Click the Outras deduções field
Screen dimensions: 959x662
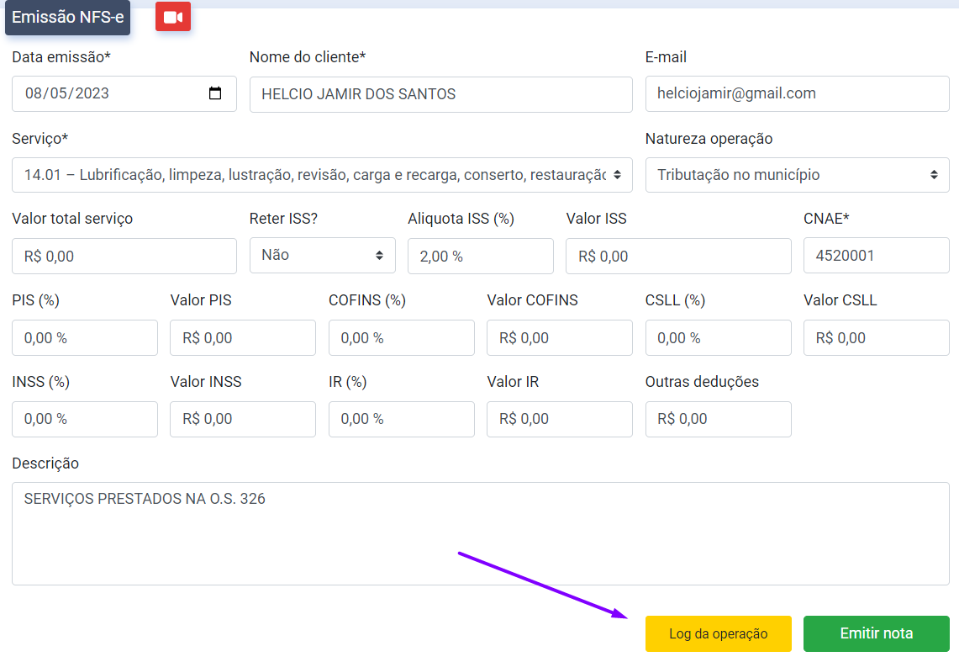(718, 419)
